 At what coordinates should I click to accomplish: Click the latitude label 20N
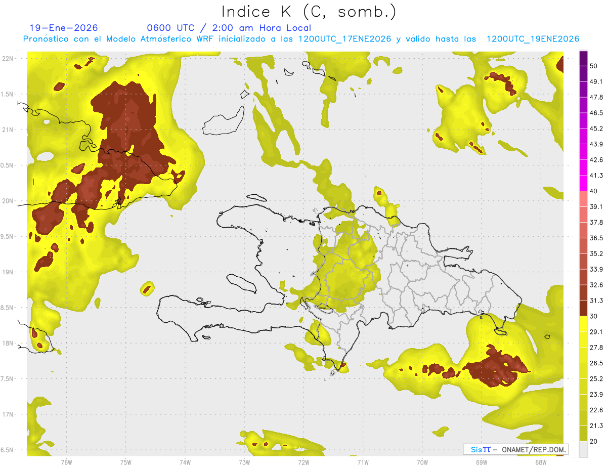(7, 201)
